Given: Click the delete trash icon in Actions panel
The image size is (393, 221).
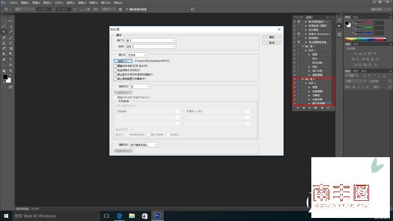Looking at the screenshot, I should tap(328, 108).
